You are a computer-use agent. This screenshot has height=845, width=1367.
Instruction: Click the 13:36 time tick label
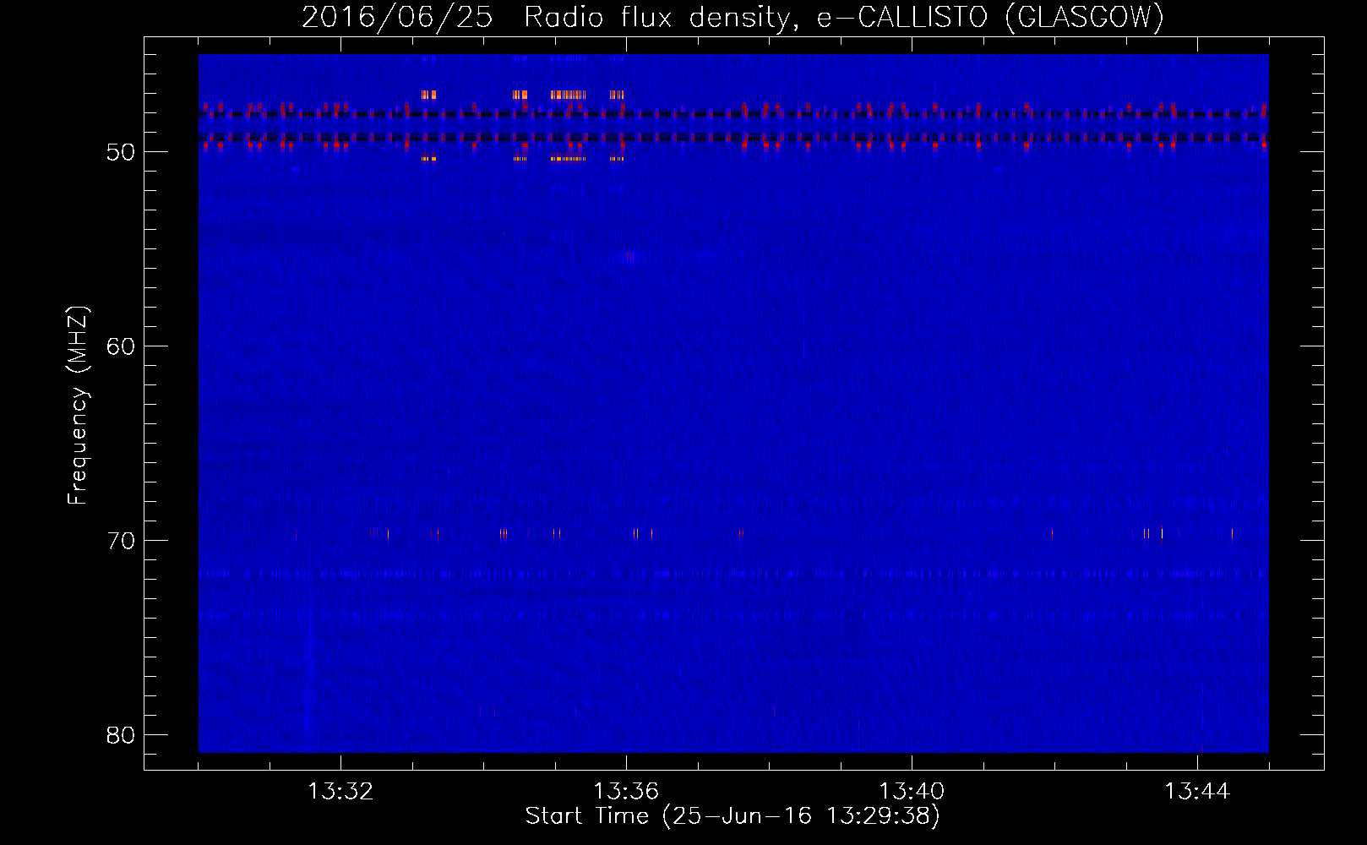click(x=626, y=792)
